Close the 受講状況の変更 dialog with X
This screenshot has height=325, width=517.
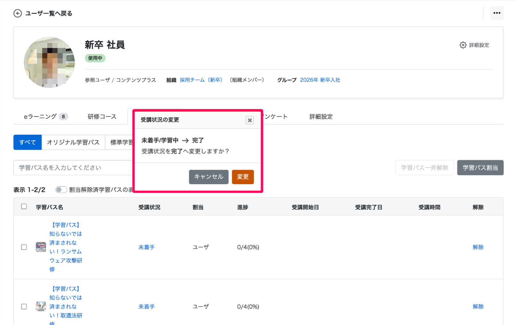[x=250, y=120]
